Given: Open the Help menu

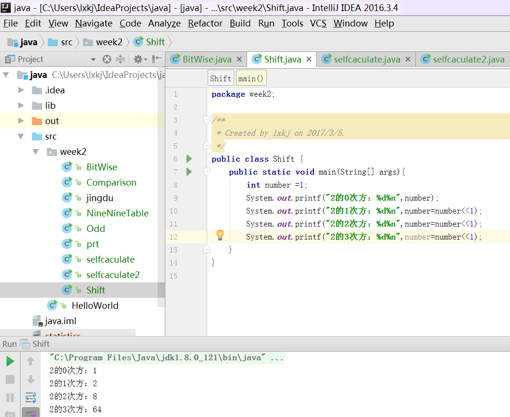Looking at the screenshot, I should click(x=384, y=24).
